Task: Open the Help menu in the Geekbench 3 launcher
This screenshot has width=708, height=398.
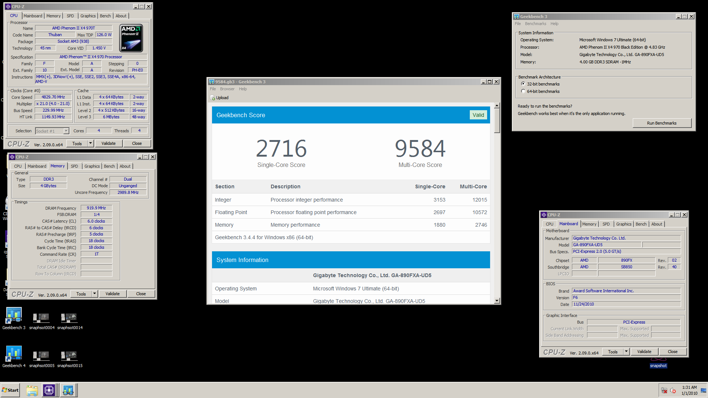Action: [x=554, y=24]
